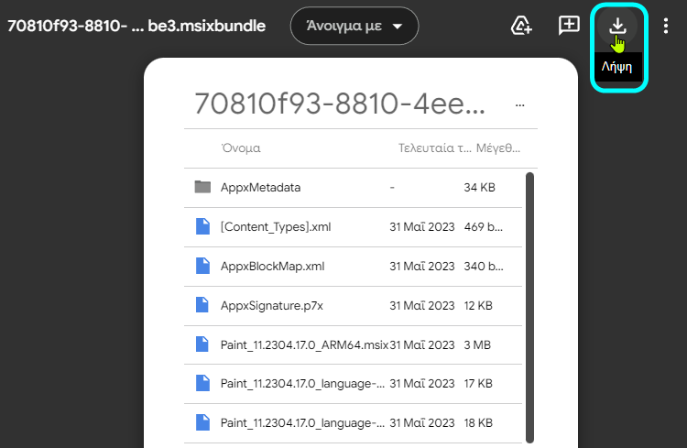The image size is (687, 448).
Task: Click the AppxSignature.p7x file icon
Action: point(202,305)
